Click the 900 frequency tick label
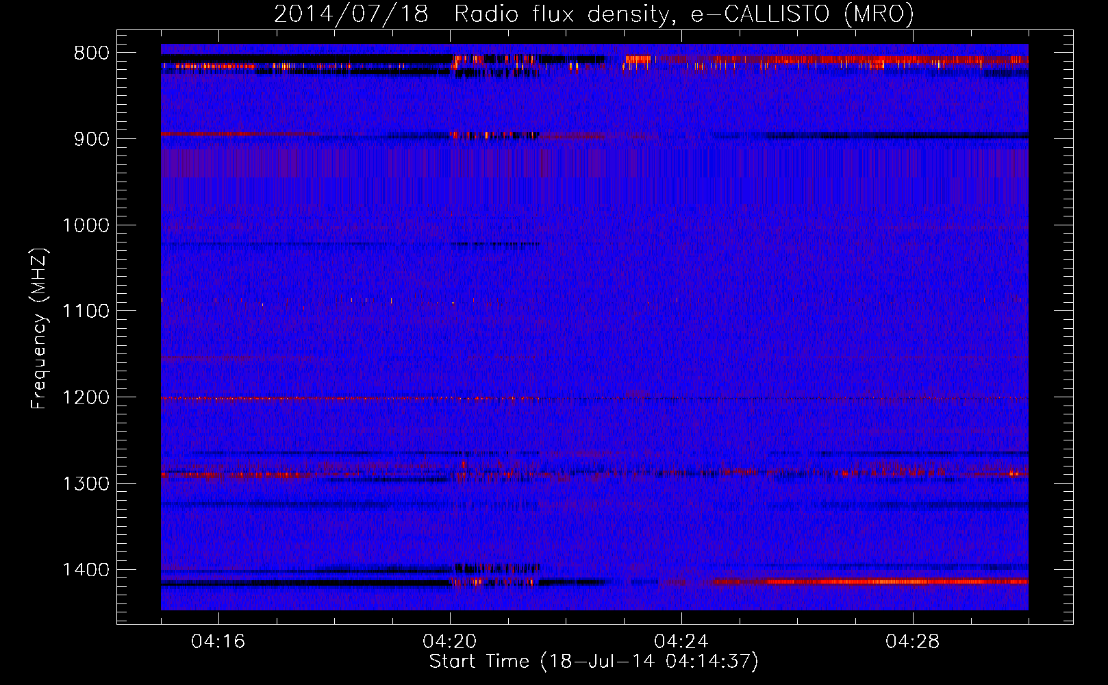Screen dimensions: 1108x685 (x=91, y=139)
